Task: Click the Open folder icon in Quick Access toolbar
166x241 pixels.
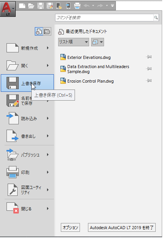Action: (31, 6)
